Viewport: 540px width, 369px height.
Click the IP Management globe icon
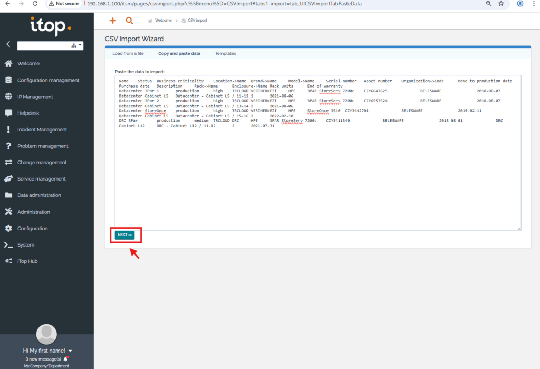8,97
